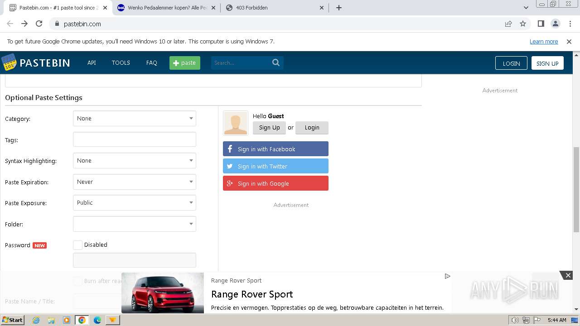580x326 pixels.
Task: Click the Sign Up button under Hello Guest
Action: point(269,128)
